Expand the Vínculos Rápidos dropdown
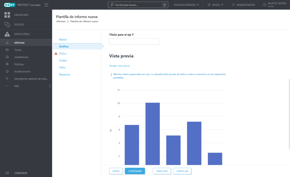The image size is (290, 177). 186,5
